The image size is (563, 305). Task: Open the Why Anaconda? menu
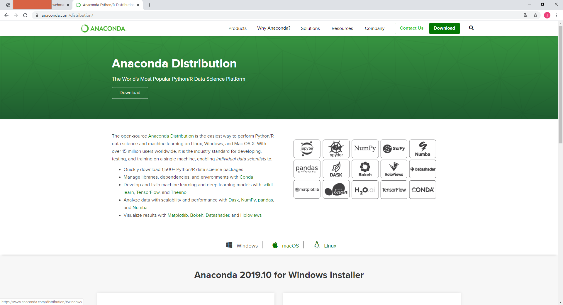274,28
